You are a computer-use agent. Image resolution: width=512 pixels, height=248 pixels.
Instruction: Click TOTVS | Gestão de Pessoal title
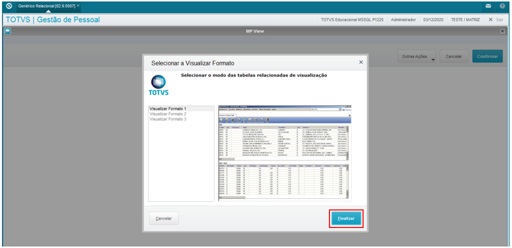click(x=53, y=20)
